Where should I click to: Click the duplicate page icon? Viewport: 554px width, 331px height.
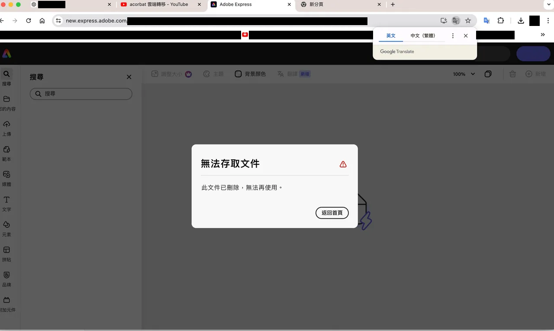pyautogui.click(x=488, y=74)
